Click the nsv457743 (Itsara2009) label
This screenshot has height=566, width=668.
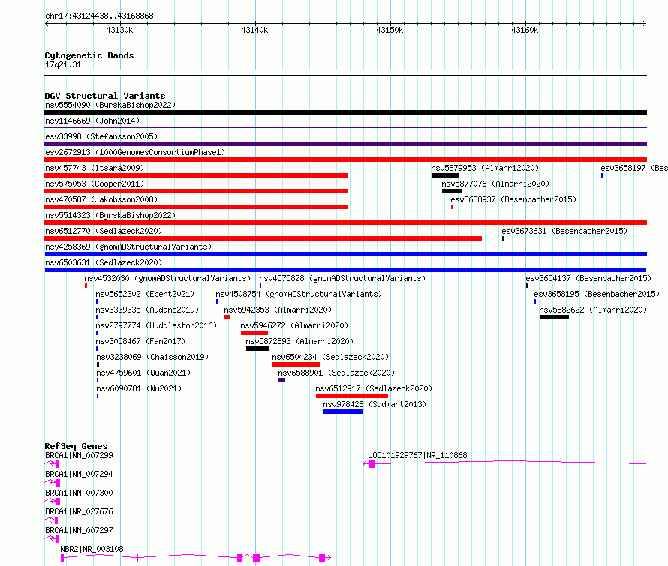(95, 168)
